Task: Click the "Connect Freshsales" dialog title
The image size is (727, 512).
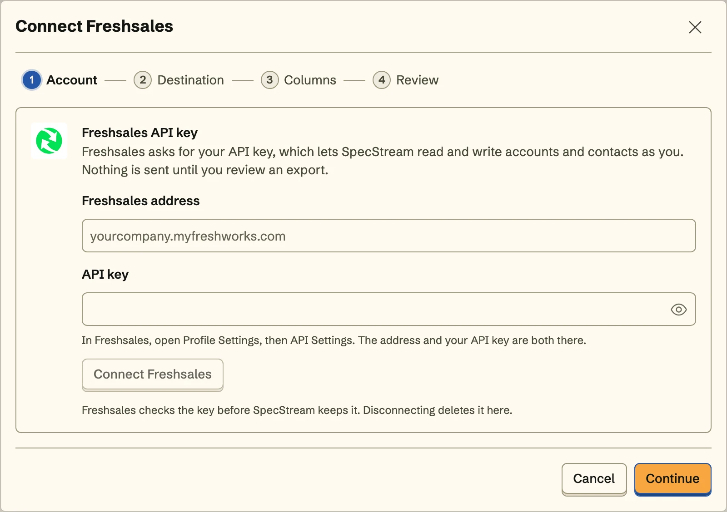Action: click(x=95, y=26)
